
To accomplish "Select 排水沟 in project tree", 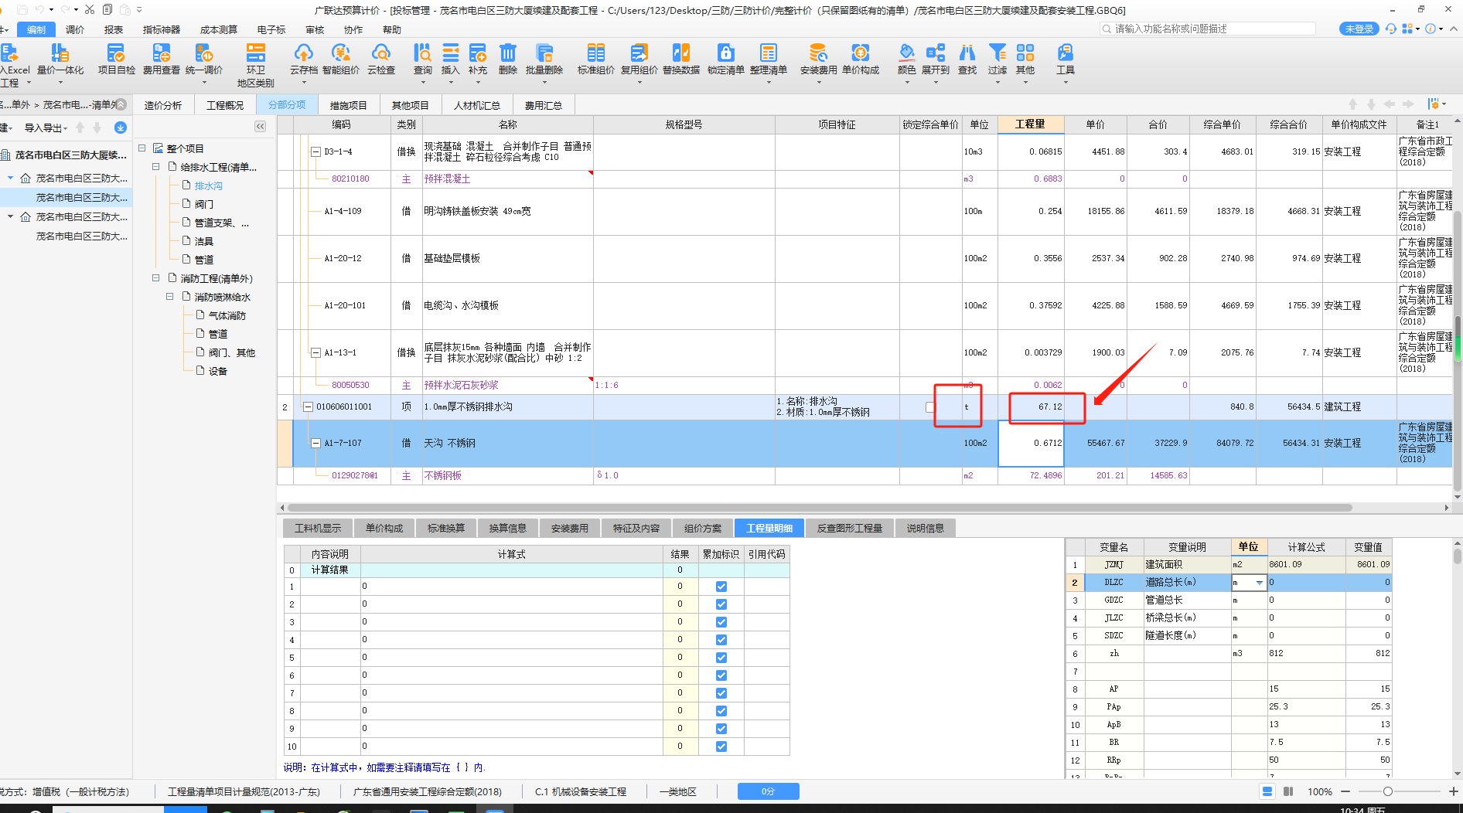I will [209, 185].
